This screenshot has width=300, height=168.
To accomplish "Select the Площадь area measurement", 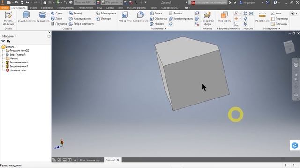I will coord(279,24).
